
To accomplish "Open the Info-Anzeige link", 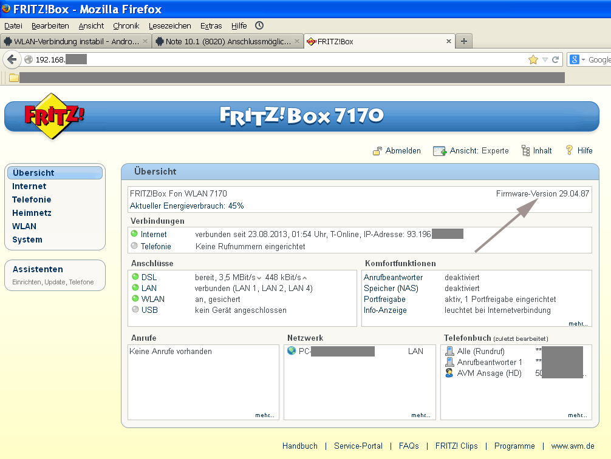I will tap(385, 310).
